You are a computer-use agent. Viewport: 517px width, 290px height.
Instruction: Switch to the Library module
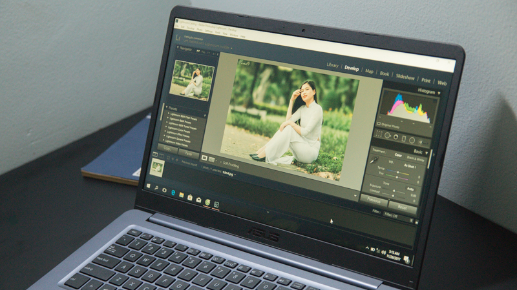point(332,65)
